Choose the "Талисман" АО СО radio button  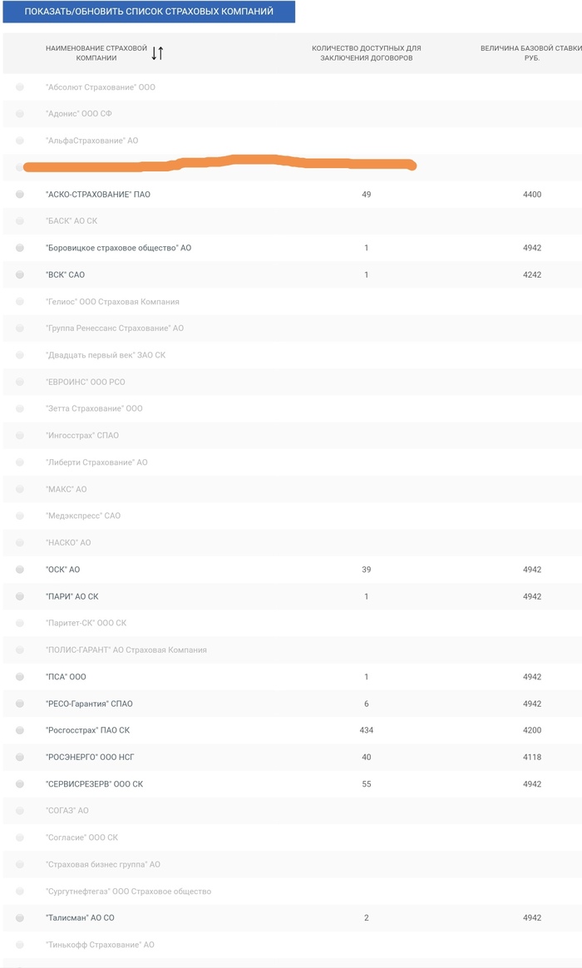pyautogui.click(x=20, y=918)
